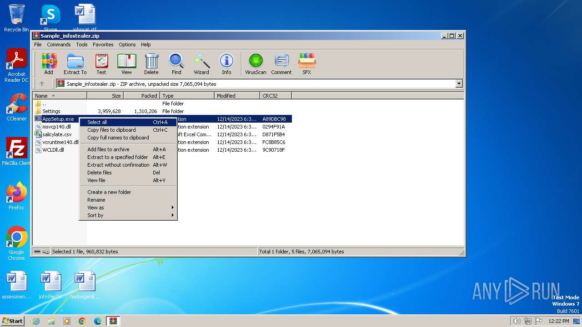582x327 pixels.
Task: Click Internet Explorer in the taskbar
Action: coord(36,321)
